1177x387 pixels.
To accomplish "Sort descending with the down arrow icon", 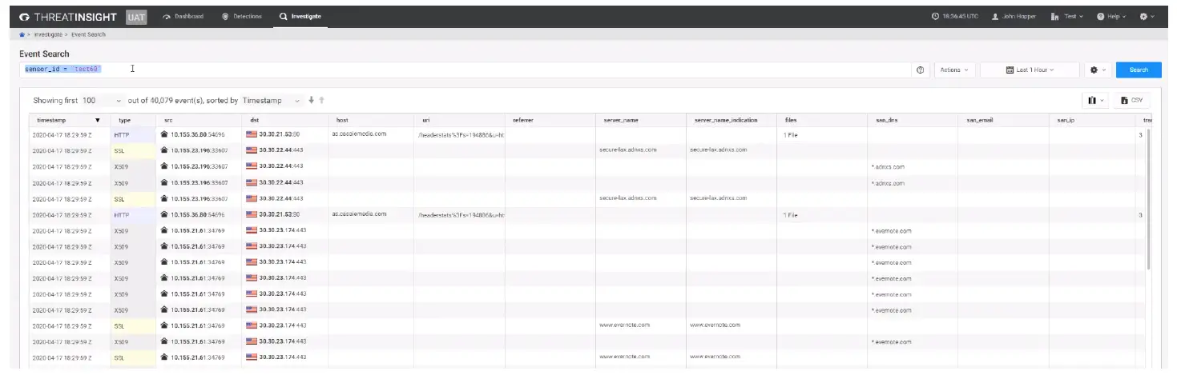I will [x=312, y=101].
